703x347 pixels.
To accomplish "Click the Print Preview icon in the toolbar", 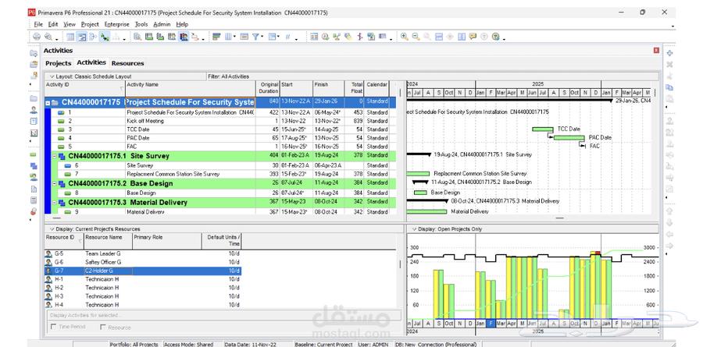I will [48, 37].
